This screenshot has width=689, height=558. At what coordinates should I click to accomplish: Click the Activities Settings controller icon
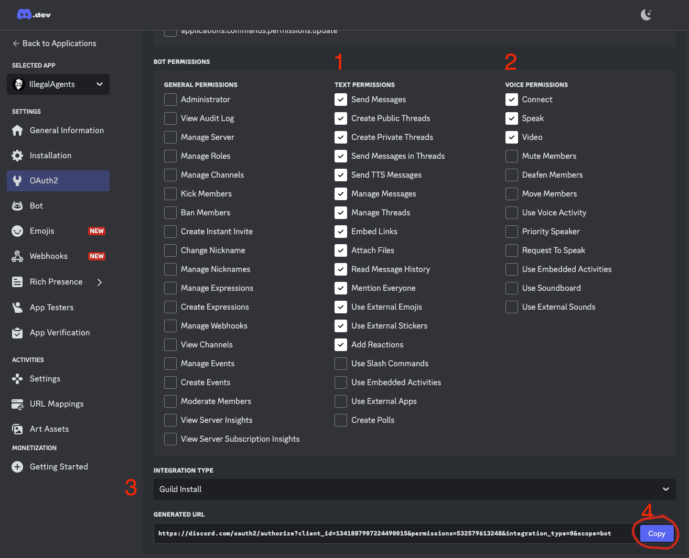(17, 379)
